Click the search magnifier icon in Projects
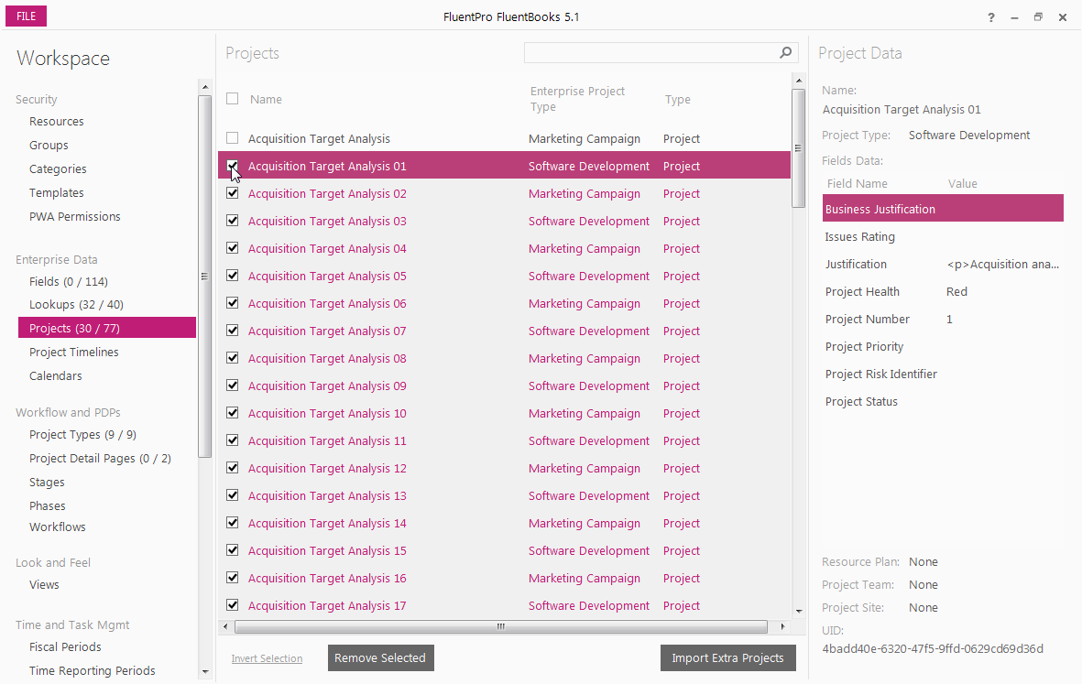 785,52
